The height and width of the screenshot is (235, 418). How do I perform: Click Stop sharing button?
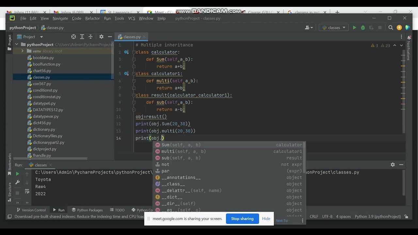pos(242,219)
